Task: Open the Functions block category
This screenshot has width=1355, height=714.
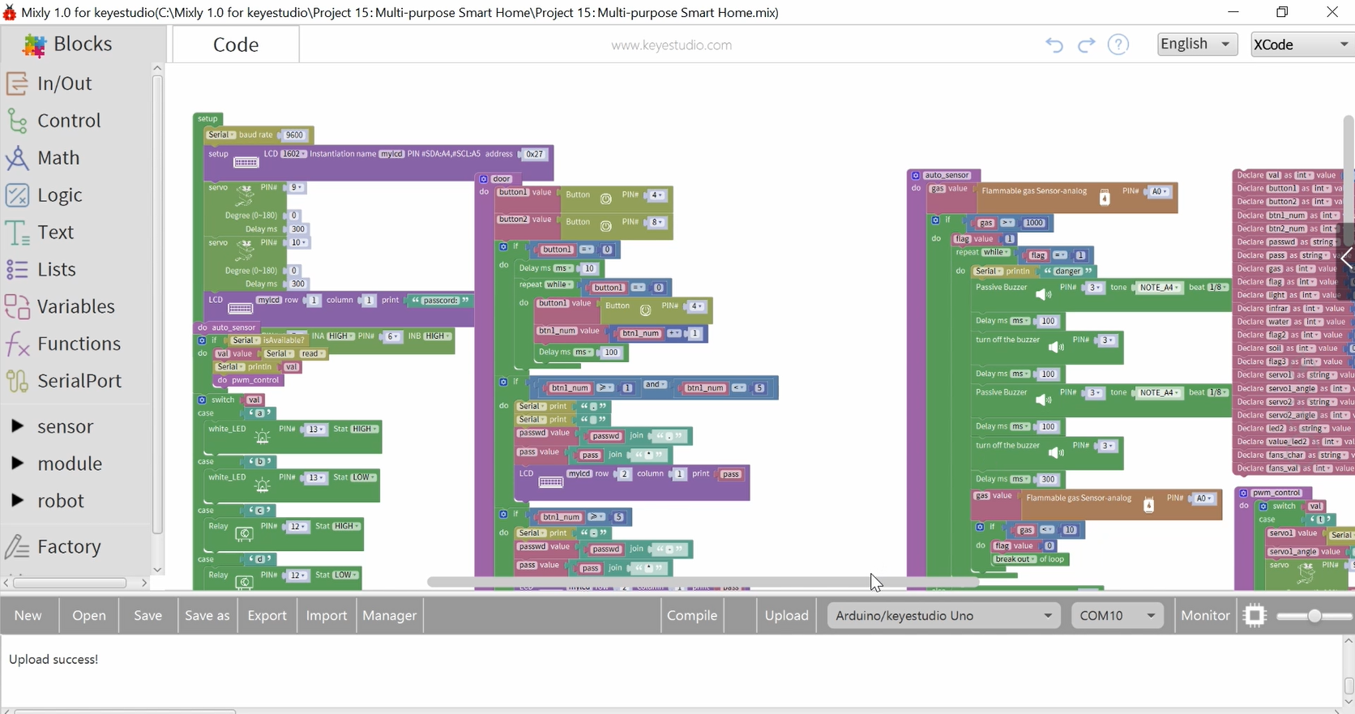Action: (x=78, y=344)
